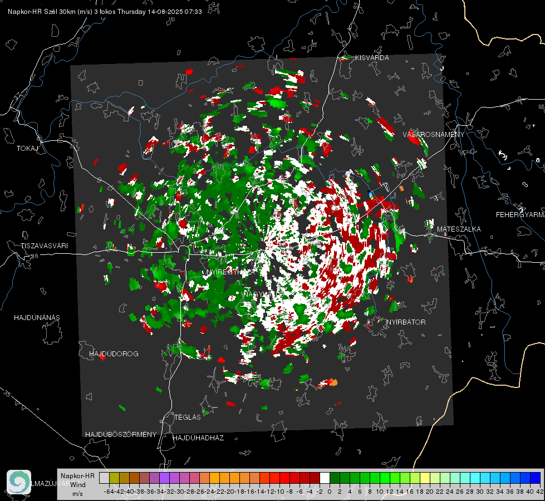Click the NYÍRBÁTOR town label

pyautogui.click(x=406, y=322)
